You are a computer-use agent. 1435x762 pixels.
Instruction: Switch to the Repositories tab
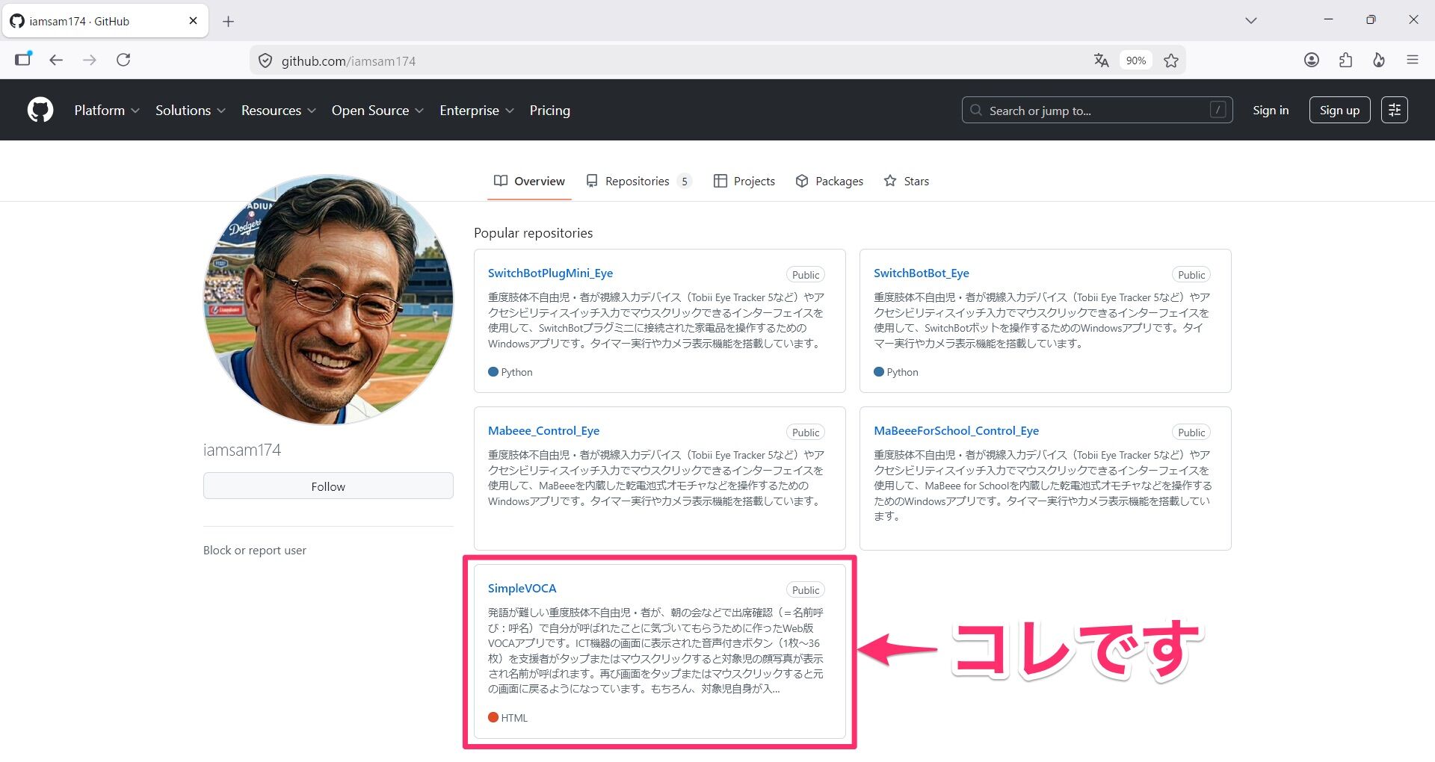click(x=639, y=181)
